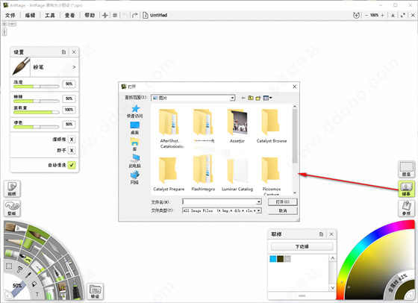Click the copy icon in the samples panel header

pyautogui.click(x=321, y=234)
